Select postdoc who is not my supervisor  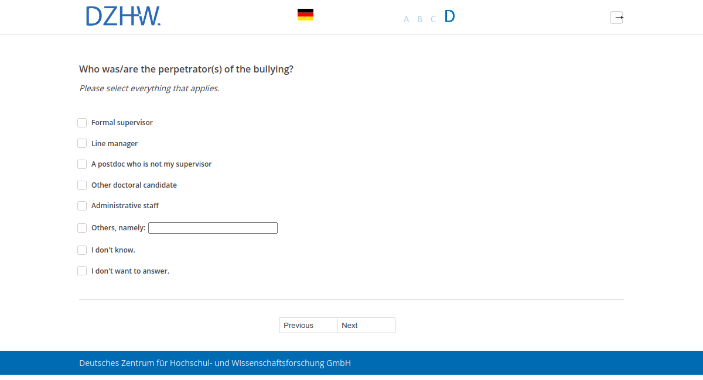82,164
